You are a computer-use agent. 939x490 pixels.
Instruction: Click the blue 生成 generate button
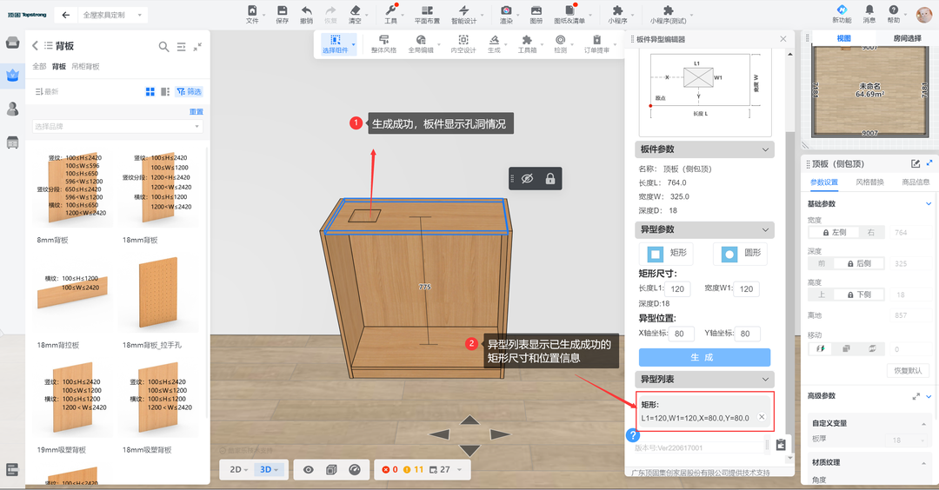pos(704,357)
